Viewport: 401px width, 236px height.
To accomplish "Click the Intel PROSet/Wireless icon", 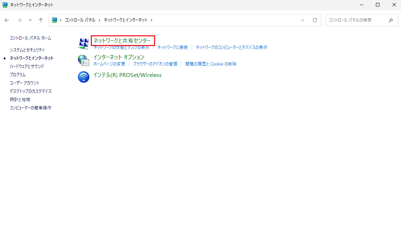I will tap(83, 77).
